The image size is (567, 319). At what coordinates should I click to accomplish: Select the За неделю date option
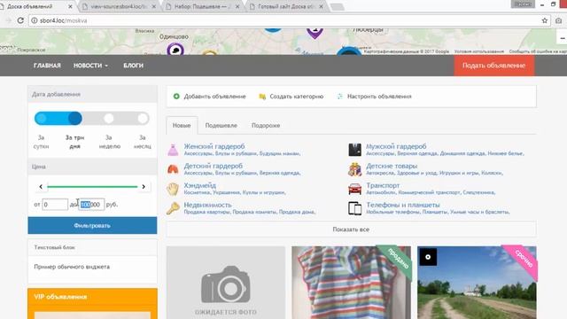click(x=110, y=142)
